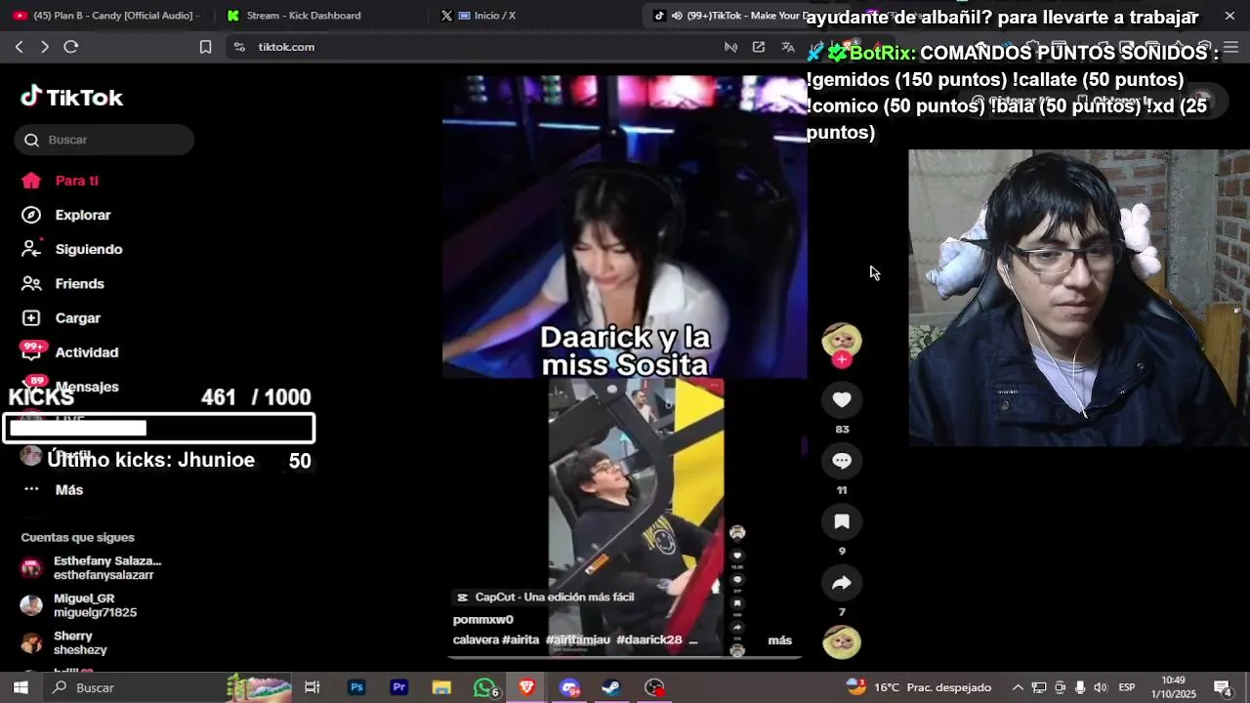1250x703 pixels.
Task: Open the video creator's avatar
Action: (842, 340)
